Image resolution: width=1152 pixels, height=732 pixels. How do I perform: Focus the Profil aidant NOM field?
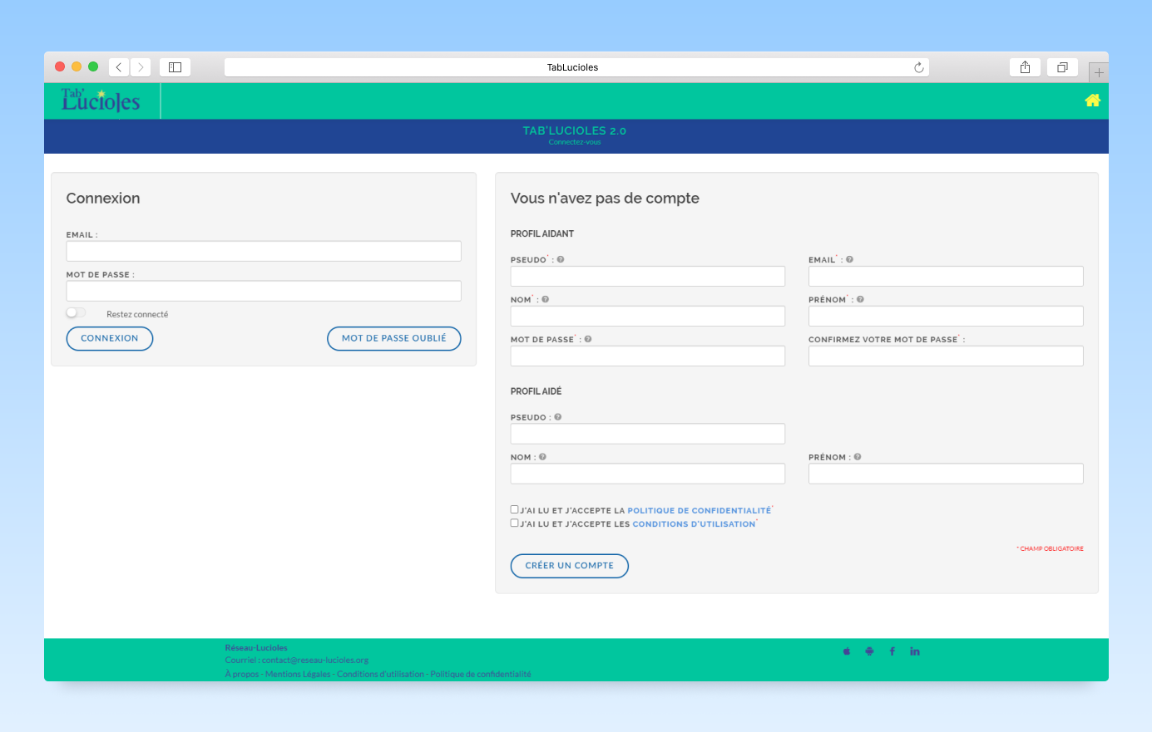(648, 316)
